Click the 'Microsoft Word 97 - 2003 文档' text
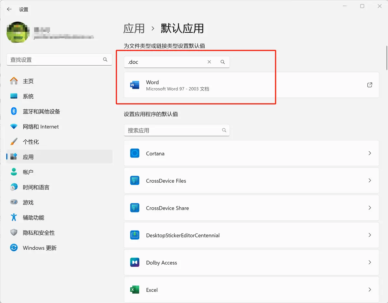This screenshot has width=388, height=303. [178, 89]
